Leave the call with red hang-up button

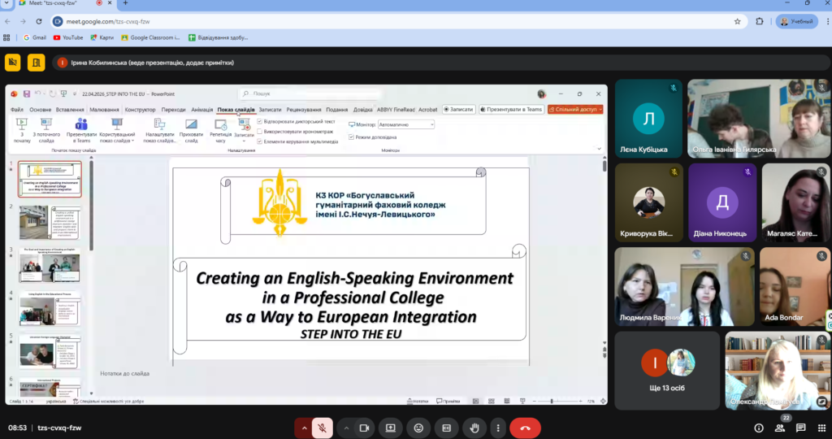pos(525,428)
